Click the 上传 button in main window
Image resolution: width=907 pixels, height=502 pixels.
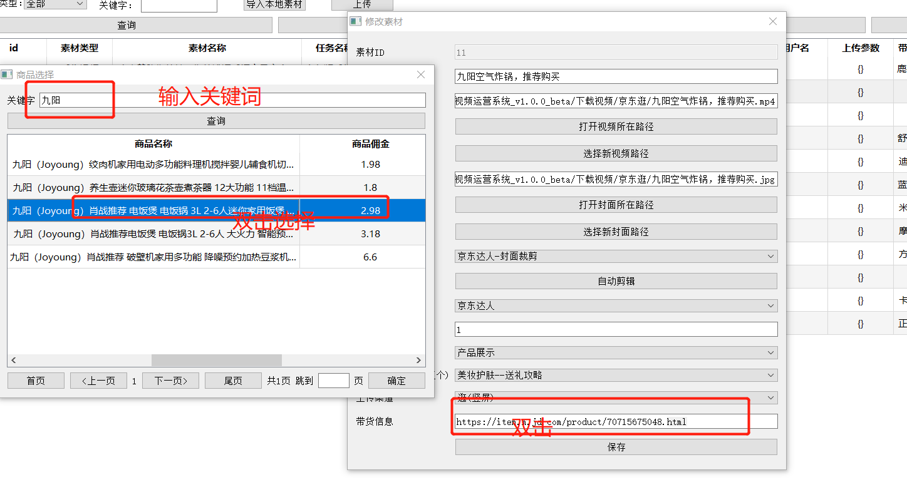pyautogui.click(x=362, y=5)
